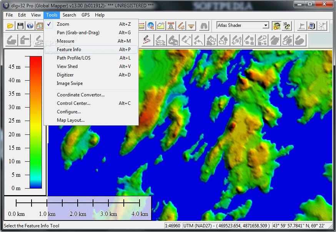Select the Digitizer pencil toolbar icon
Image resolution: width=336 pixels, height=232 pixels.
click(181, 26)
